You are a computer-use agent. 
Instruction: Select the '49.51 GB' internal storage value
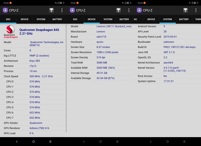[x=102, y=73]
